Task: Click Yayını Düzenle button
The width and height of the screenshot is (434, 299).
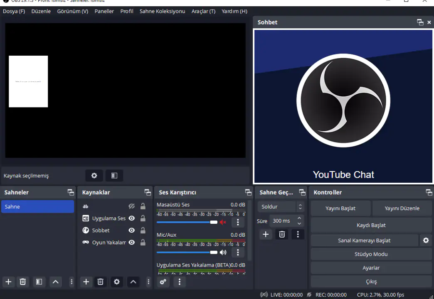Action: point(402,208)
